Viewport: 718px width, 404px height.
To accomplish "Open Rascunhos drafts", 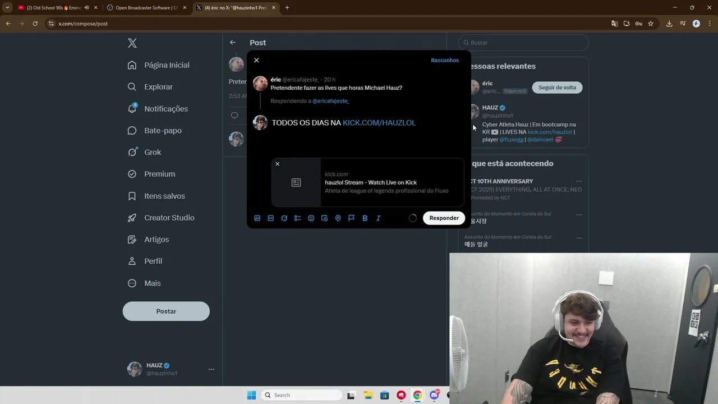I will tap(445, 60).
